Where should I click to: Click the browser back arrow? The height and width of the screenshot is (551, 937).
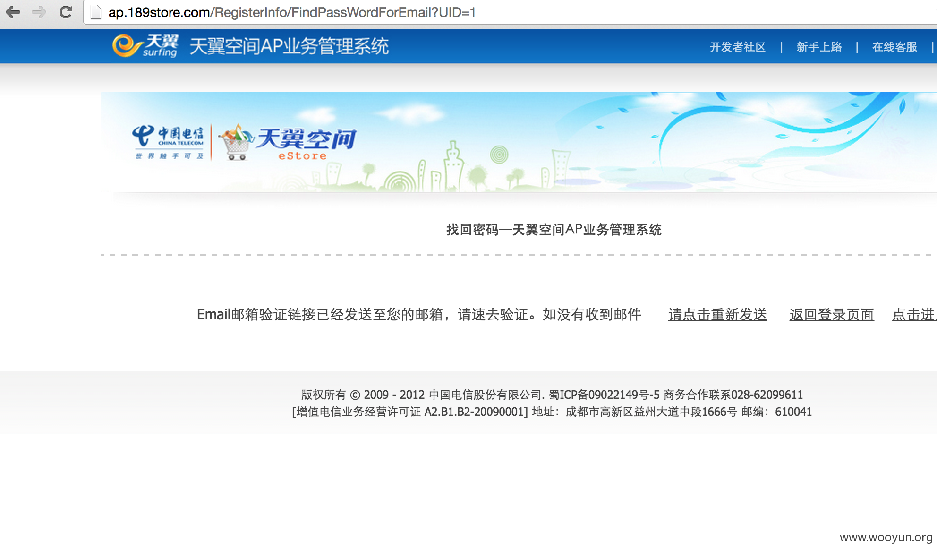point(13,12)
